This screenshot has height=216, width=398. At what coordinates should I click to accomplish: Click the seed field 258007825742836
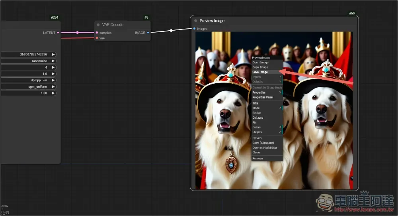28,54
